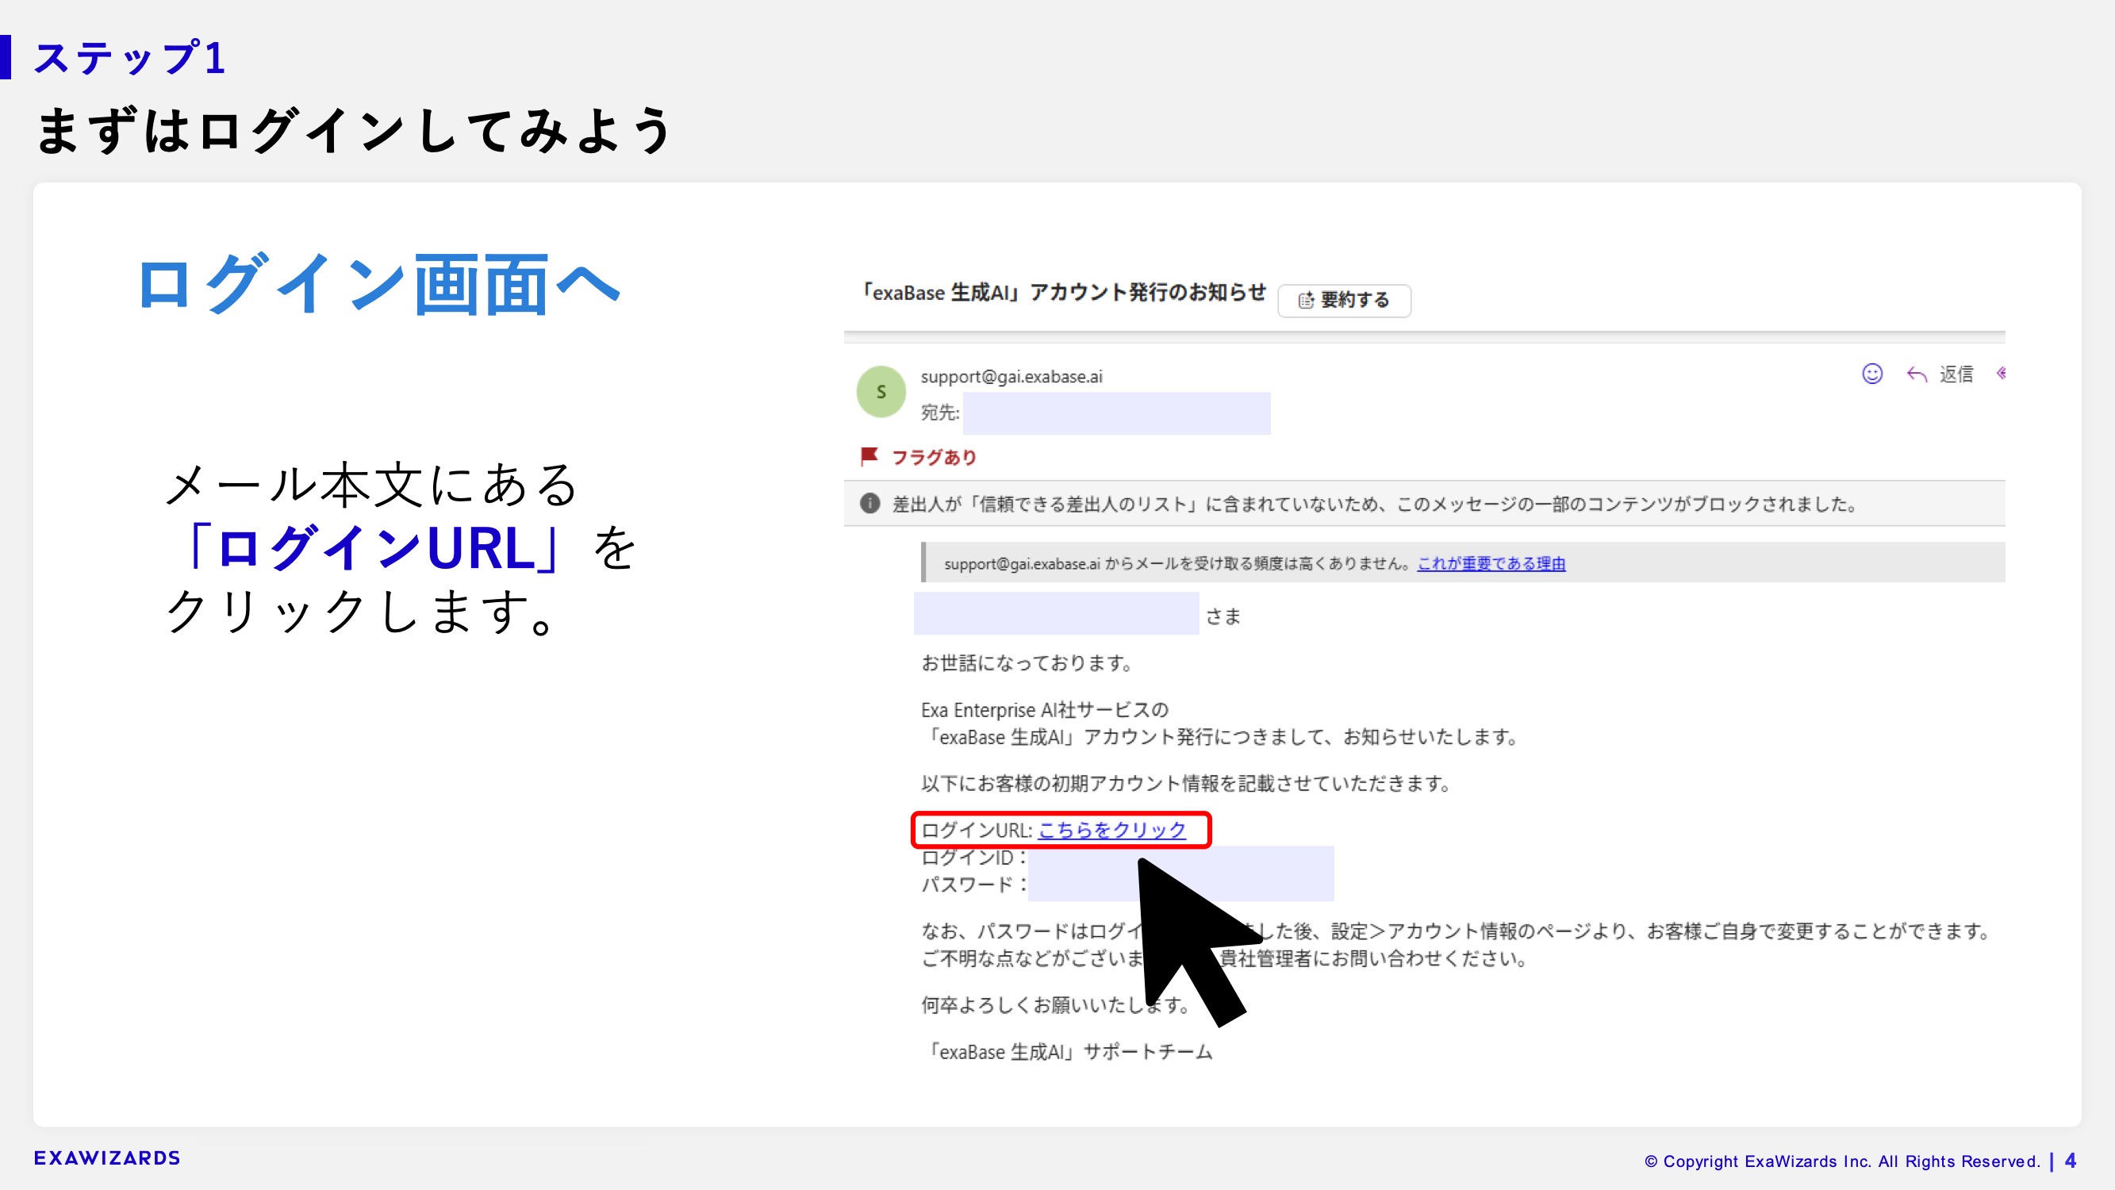Click the redacted name field before さま
2115x1190 pixels.
point(1056,613)
